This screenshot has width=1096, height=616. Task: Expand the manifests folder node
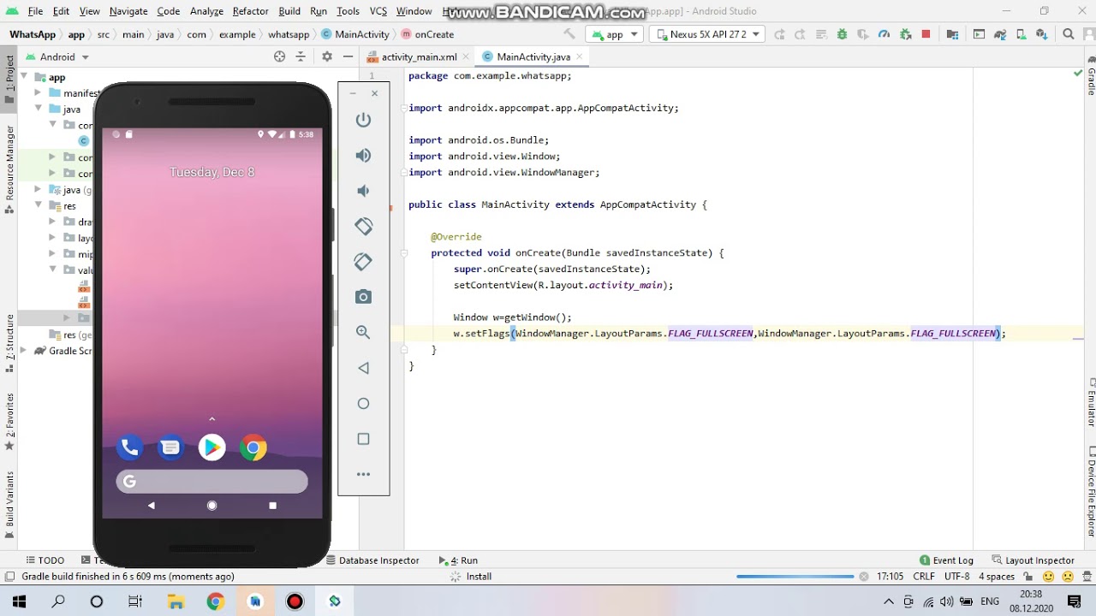[x=39, y=93]
